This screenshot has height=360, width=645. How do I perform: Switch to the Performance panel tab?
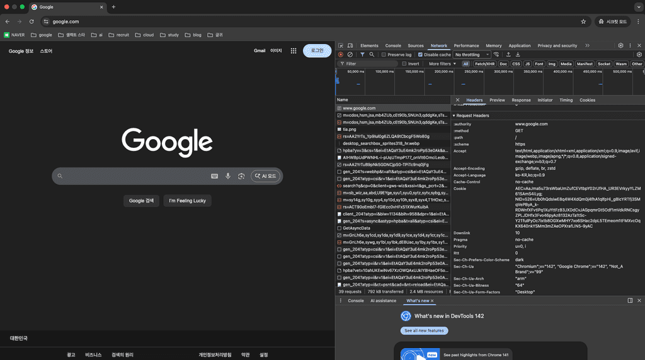tap(466, 46)
